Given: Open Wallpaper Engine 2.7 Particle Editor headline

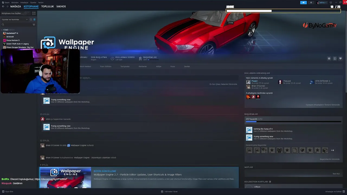Looking at the screenshot, I should pos(138,175).
